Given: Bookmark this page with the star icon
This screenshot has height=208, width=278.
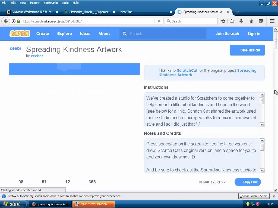Looking at the screenshot, I should pos(223,21).
